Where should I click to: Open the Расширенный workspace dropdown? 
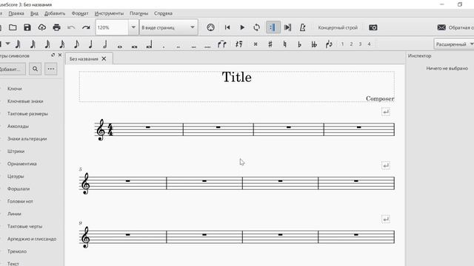454,44
